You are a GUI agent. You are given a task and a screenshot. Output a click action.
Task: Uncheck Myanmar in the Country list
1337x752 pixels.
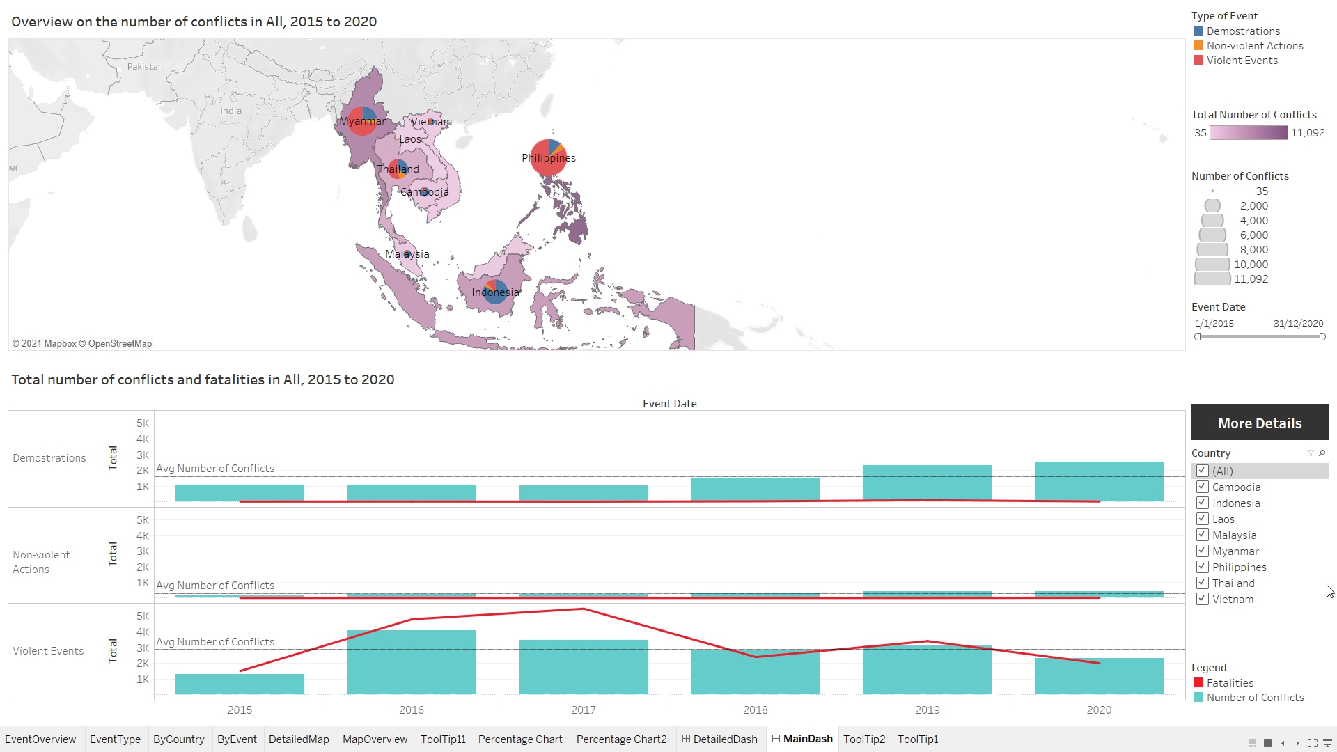pyautogui.click(x=1202, y=551)
